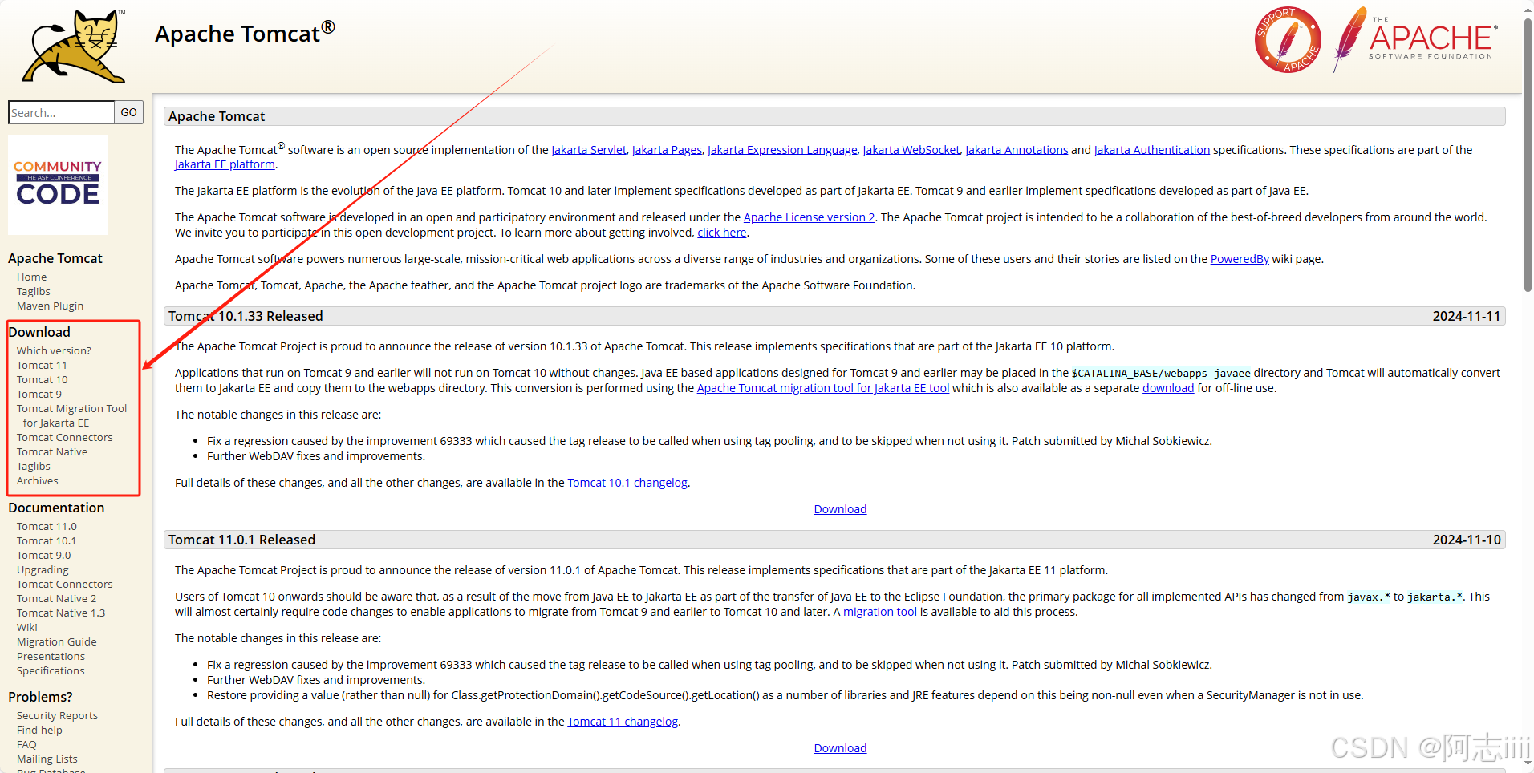Go to Tomcat 10 download page
The image size is (1534, 773).
coord(43,379)
